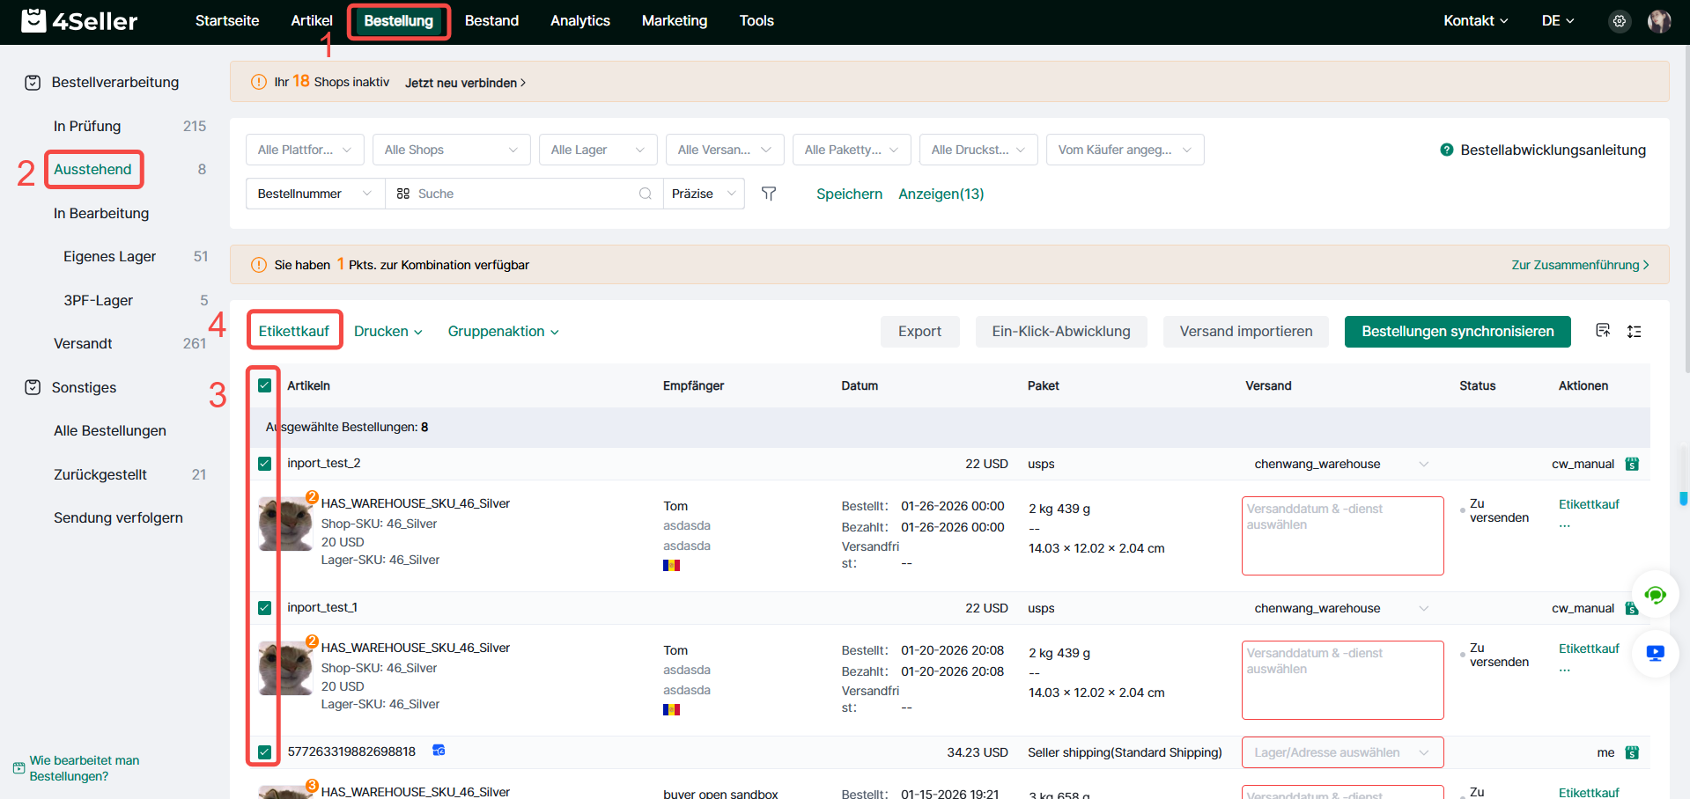The height and width of the screenshot is (799, 1690).
Task: Select Versandt in the sidebar
Action: 83,343
